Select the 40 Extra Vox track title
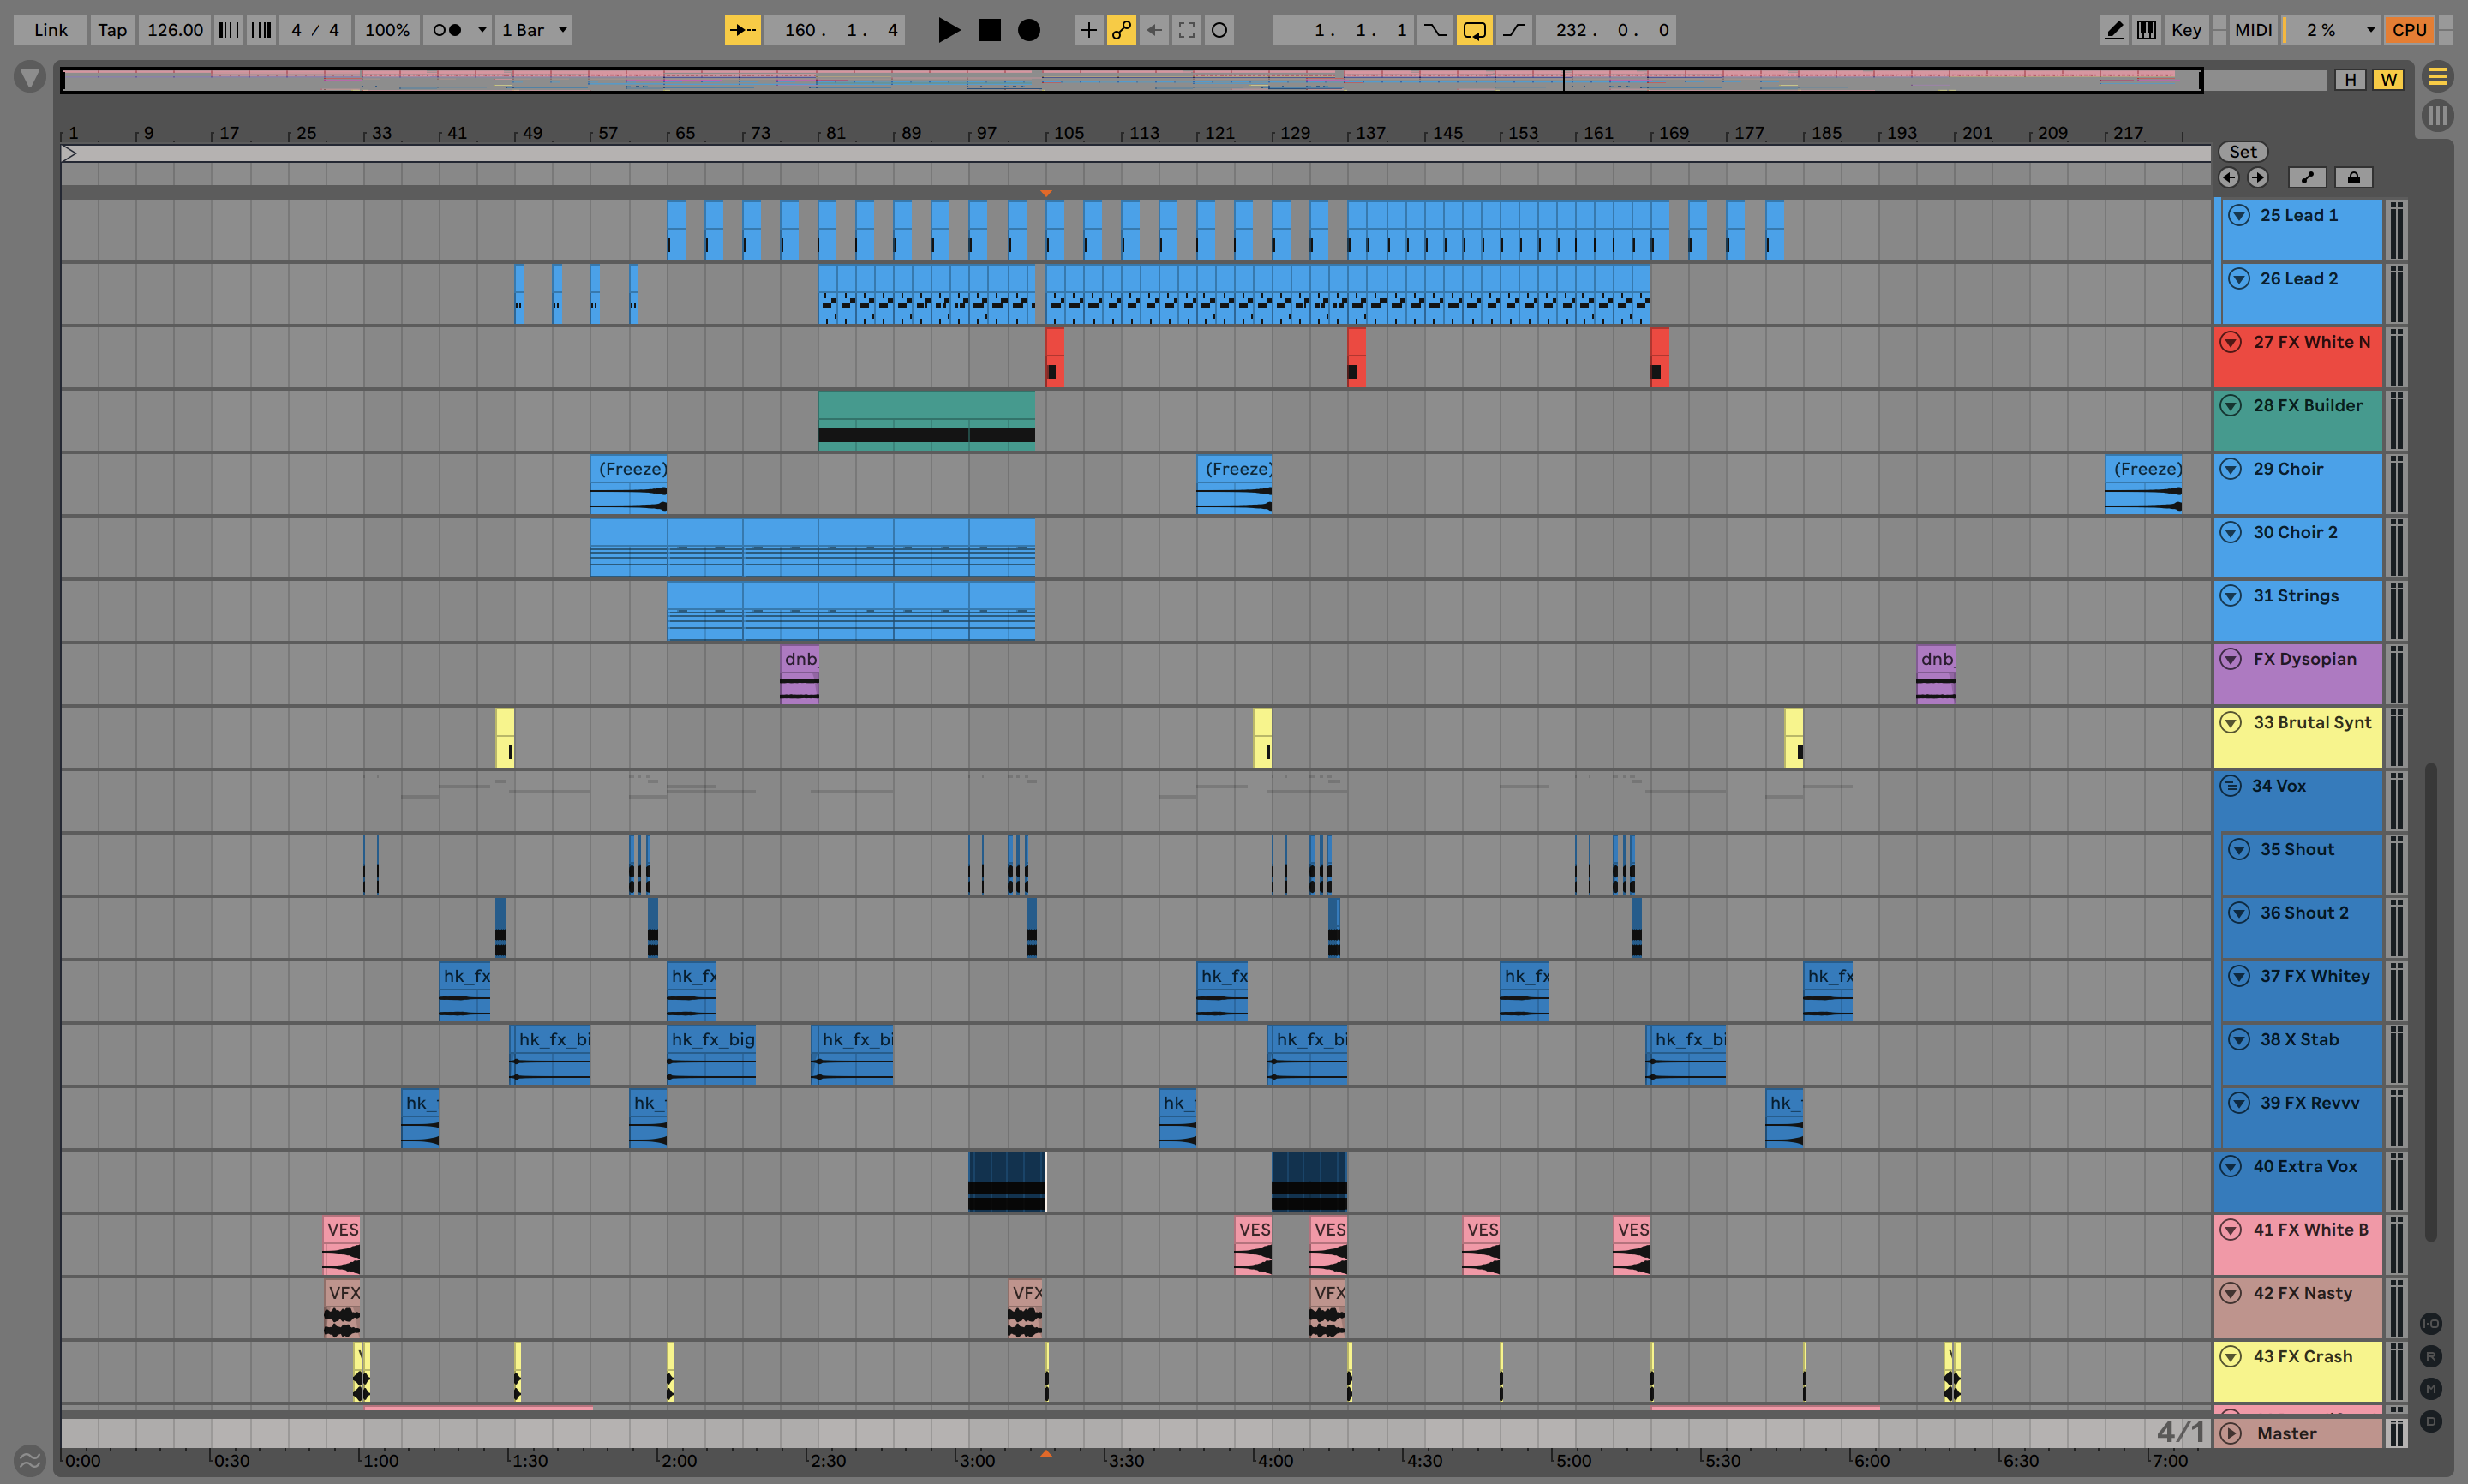This screenshot has width=2468, height=1484. click(2305, 1167)
